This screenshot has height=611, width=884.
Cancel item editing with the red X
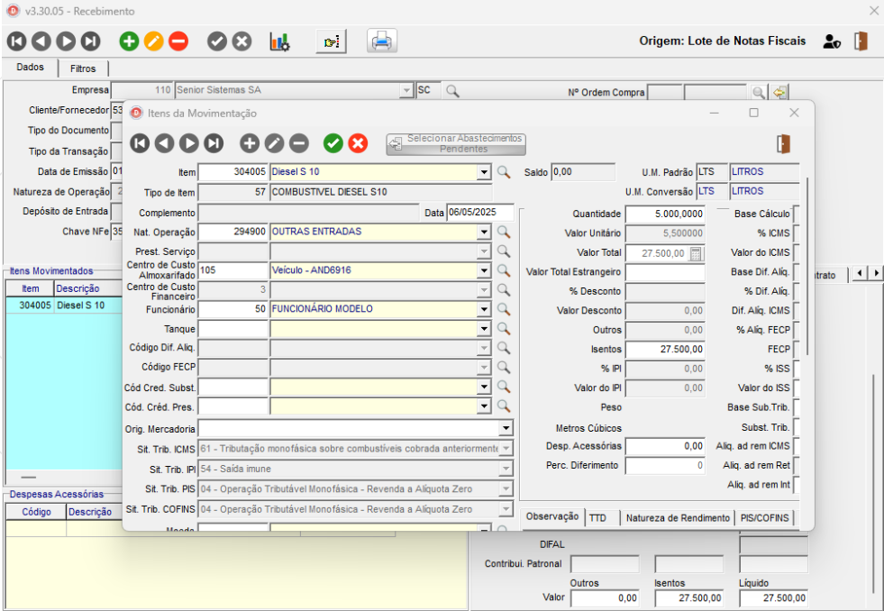(x=358, y=143)
